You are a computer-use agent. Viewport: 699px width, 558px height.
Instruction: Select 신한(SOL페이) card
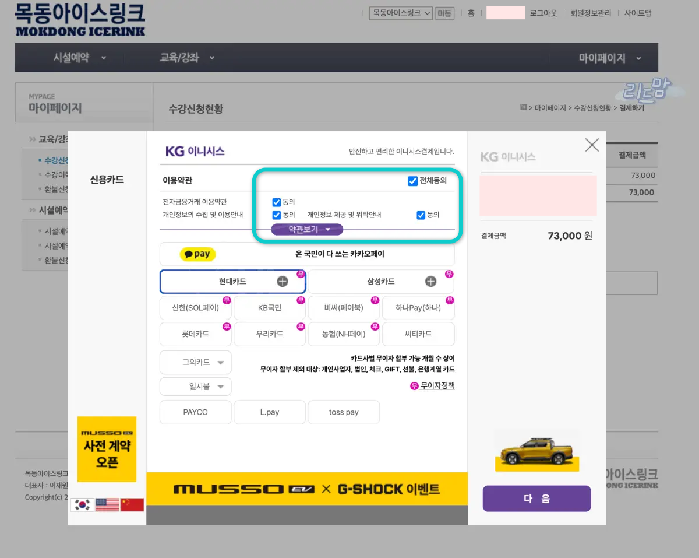click(196, 308)
